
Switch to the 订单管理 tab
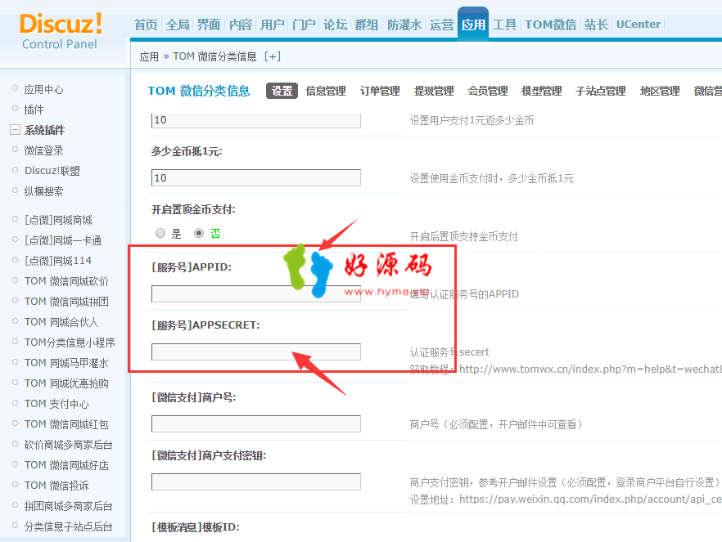point(380,91)
